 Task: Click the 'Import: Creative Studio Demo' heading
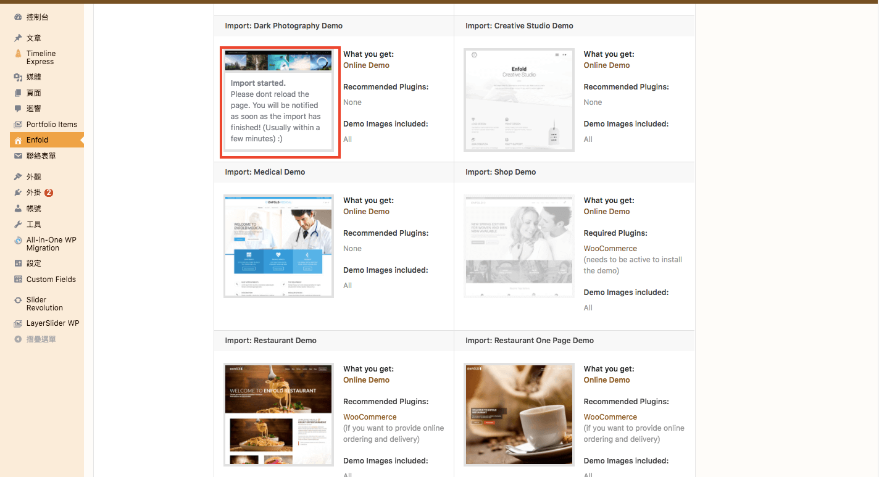coord(519,26)
